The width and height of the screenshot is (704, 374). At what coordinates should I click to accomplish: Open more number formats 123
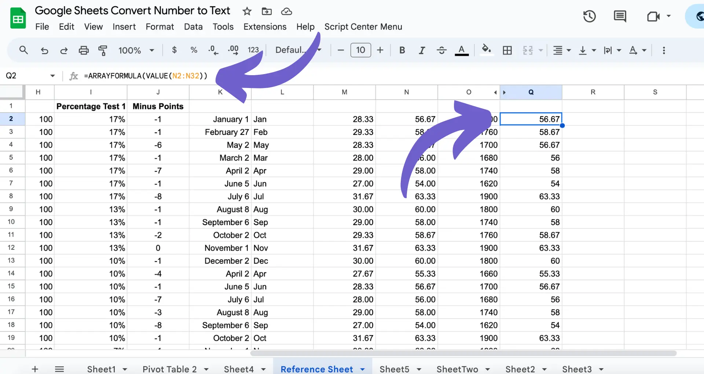pyautogui.click(x=253, y=50)
